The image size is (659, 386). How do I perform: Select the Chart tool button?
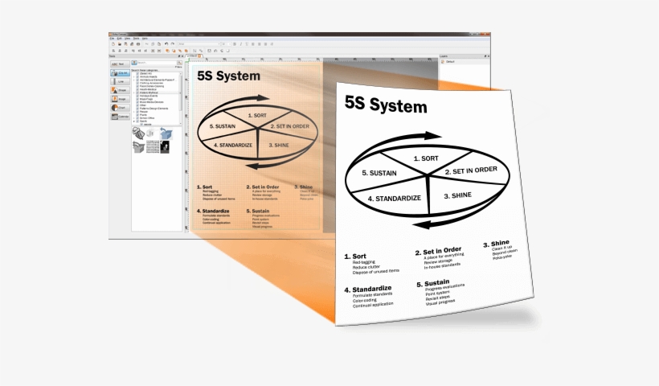click(x=121, y=108)
